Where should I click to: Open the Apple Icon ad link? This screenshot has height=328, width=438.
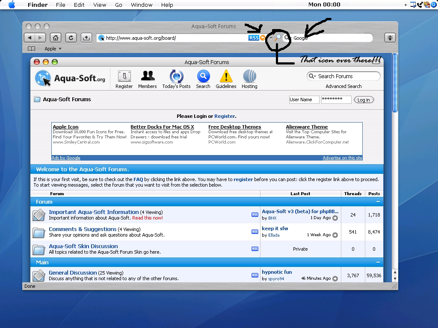(x=65, y=127)
